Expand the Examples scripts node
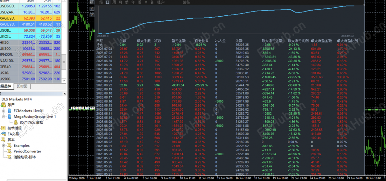386x181 pixels. [4, 146]
